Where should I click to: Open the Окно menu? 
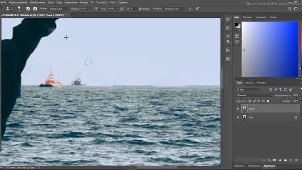[112, 2]
